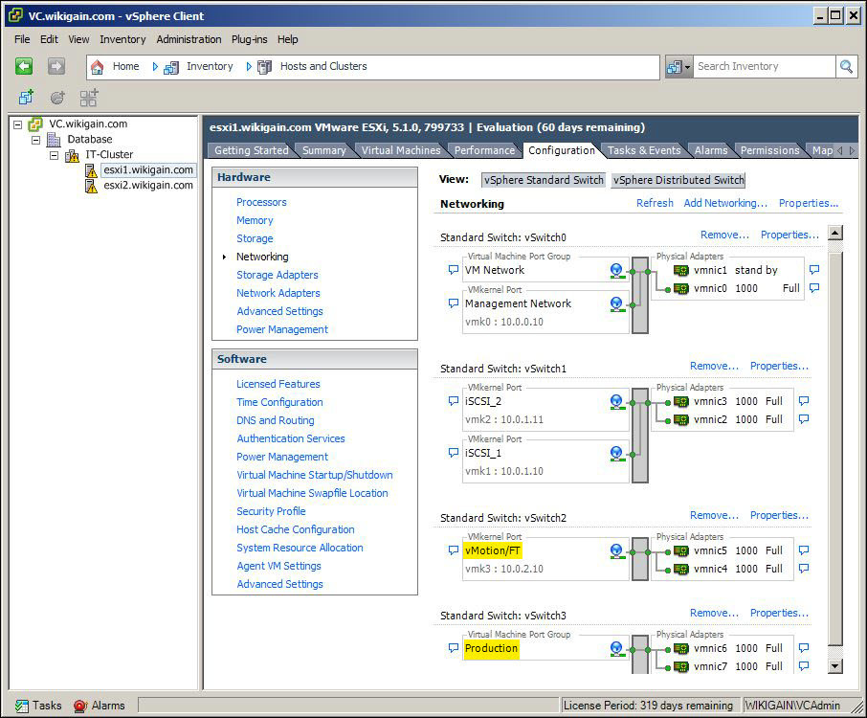The image size is (867, 718).
Task: Open info bubble next to VM Network
Action: click(x=454, y=270)
